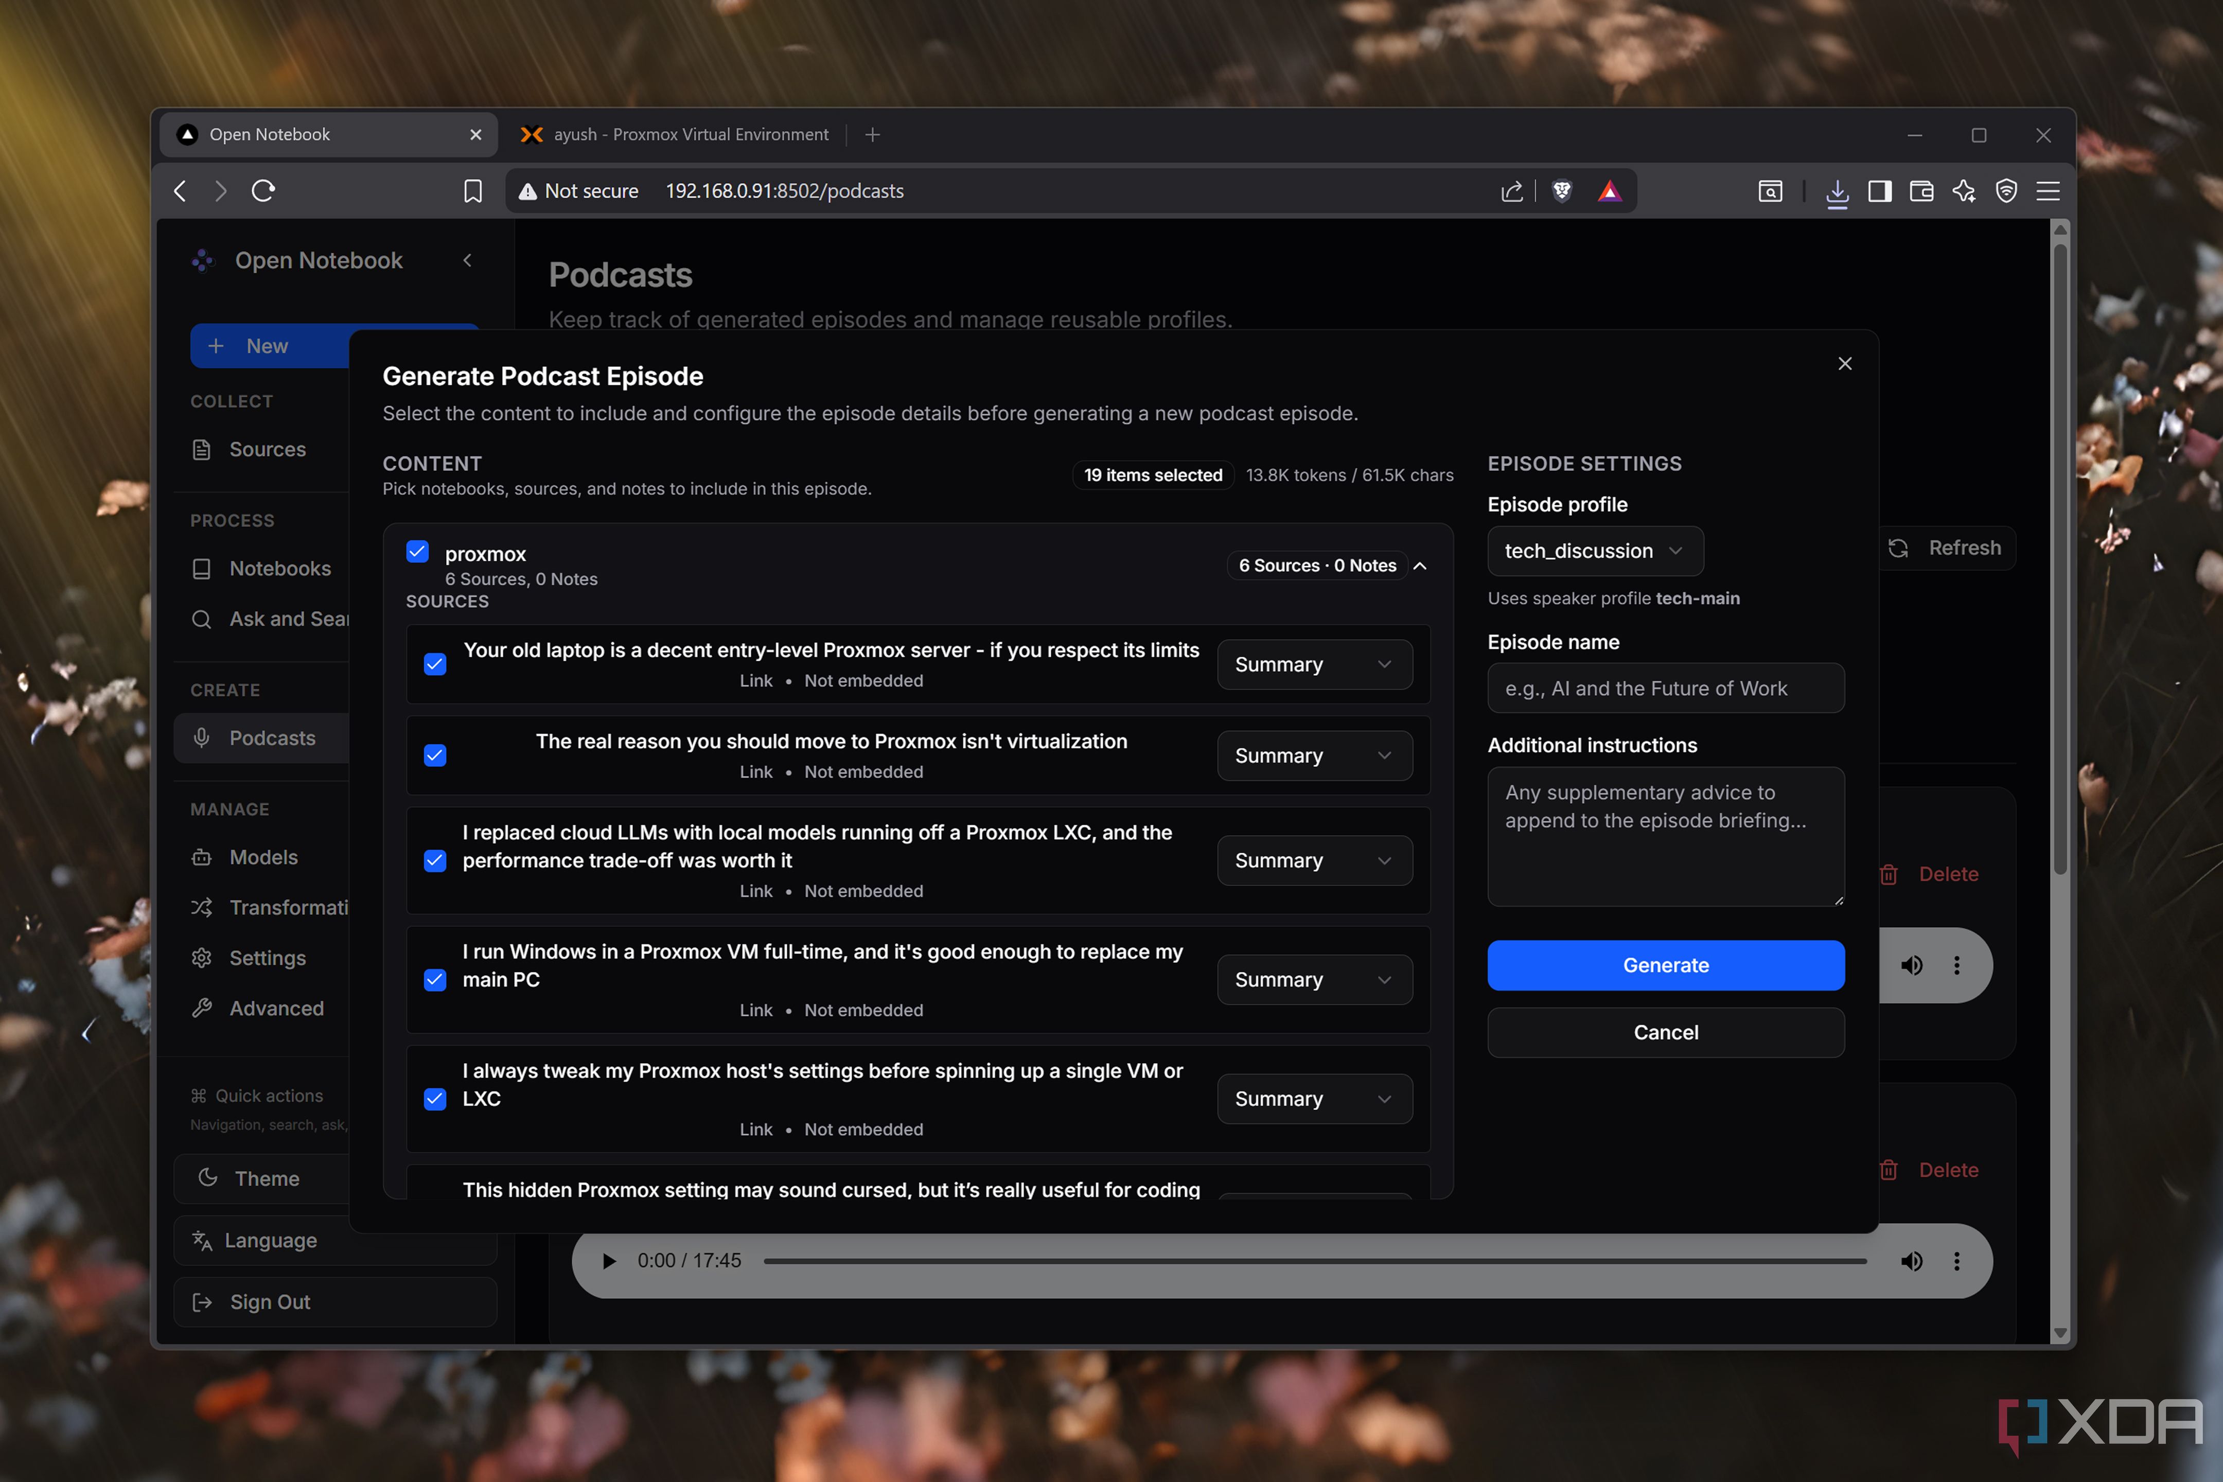Reload the current page
This screenshot has height=1482, width=2223.
pyautogui.click(x=263, y=191)
